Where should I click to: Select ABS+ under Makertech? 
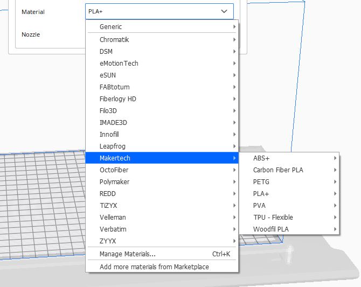coord(261,158)
